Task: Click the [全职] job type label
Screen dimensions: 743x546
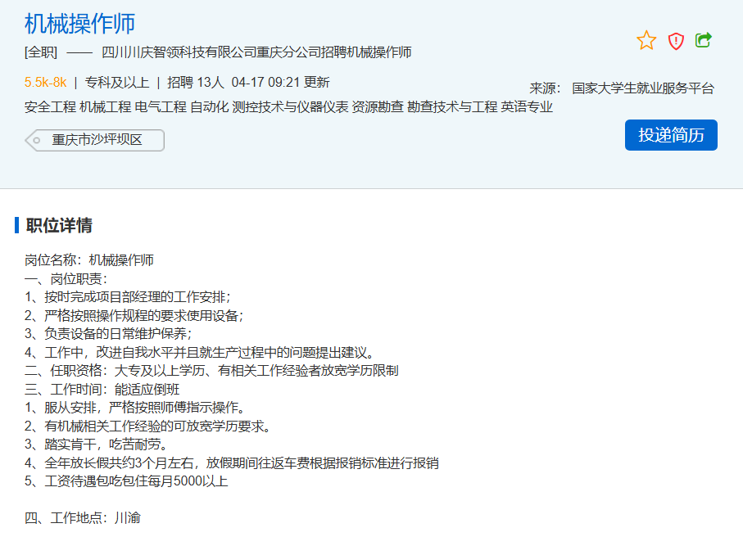Action: point(41,52)
